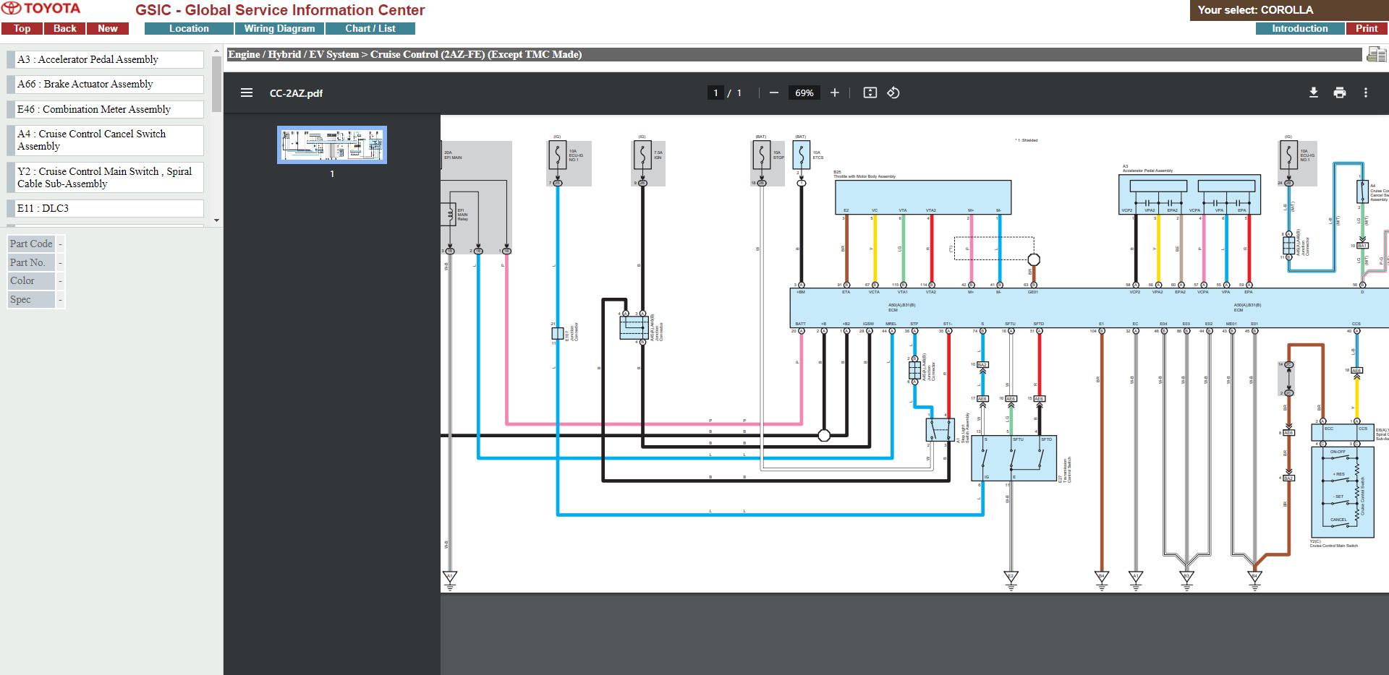Select E46 : Combination Meter Assembly
1389x675 pixels.
[x=106, y=109]
